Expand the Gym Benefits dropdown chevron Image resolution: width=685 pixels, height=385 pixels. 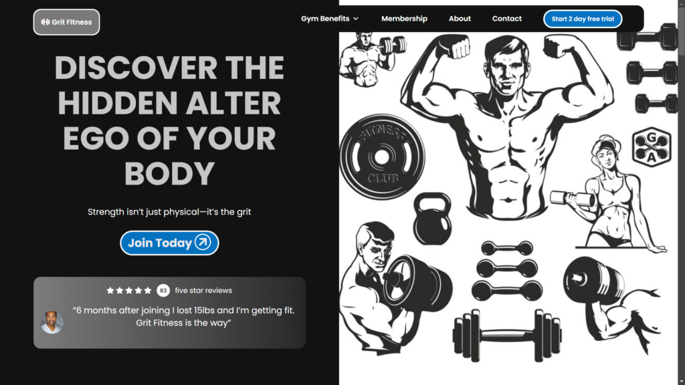pyautogui.click(x=356, y=19)
